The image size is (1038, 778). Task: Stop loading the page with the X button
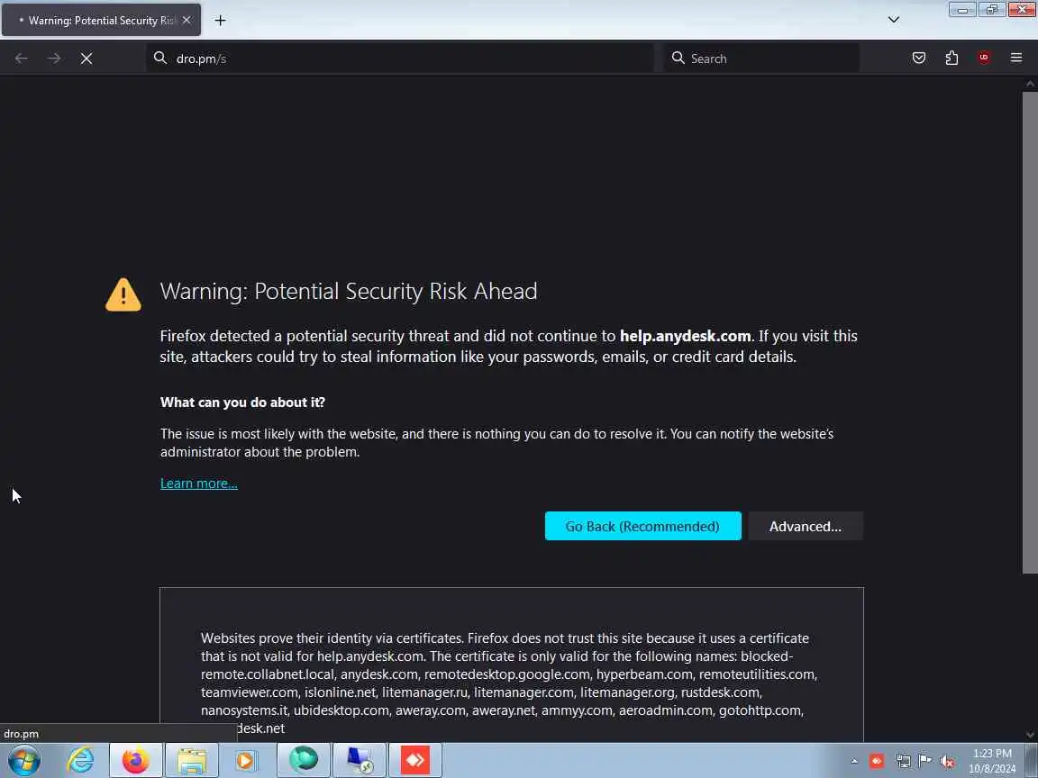coord(86,59)
